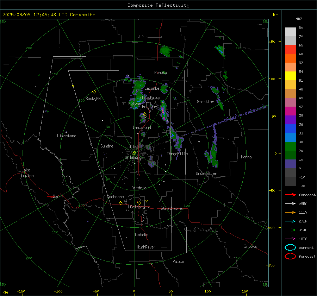Click the Olds town label
The image size is (317, 296).
134,147
